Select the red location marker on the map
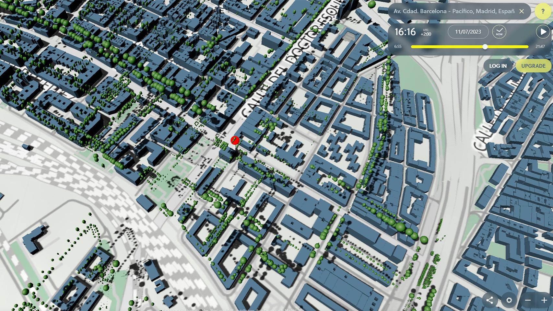The width and height of the screenshot is (553, 311). (x=234, y=141)
